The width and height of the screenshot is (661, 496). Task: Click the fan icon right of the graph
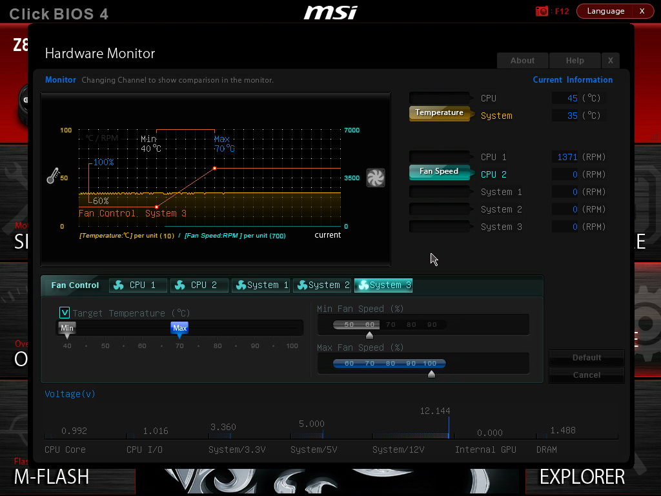pos(375,178)
